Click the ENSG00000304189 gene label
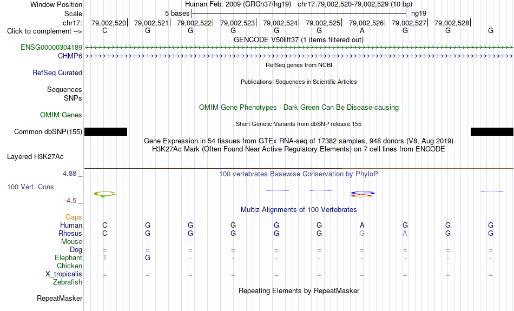 pos(51,48)
